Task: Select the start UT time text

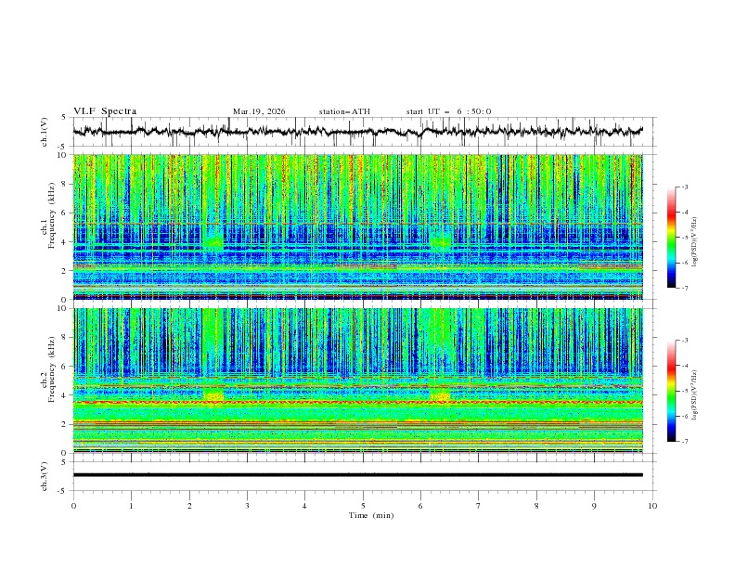Action: pyautogui.click(x=448, y=111)
